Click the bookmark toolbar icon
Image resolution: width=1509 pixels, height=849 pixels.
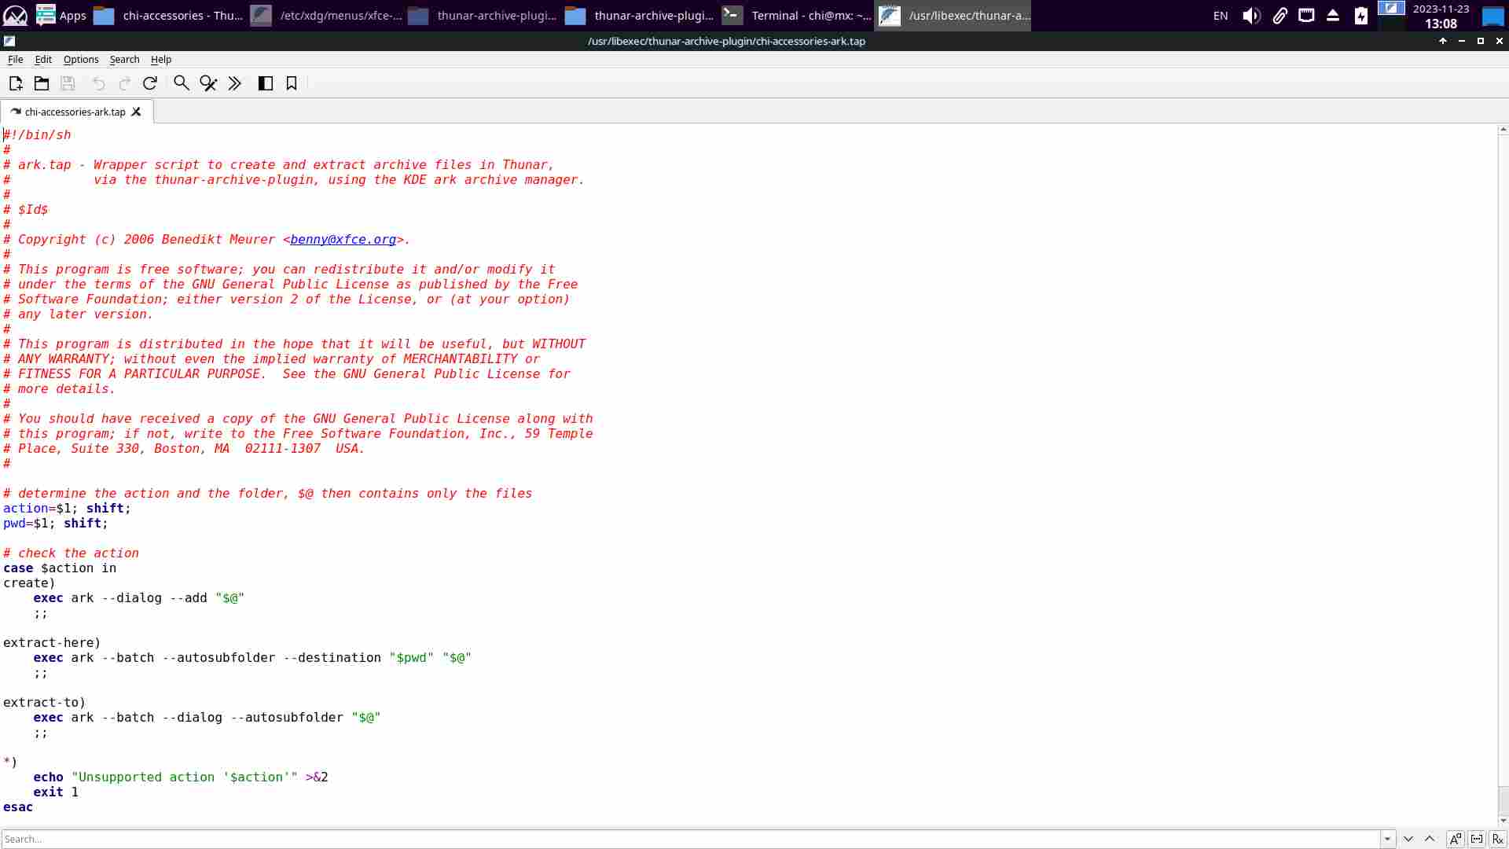point(292,83)
